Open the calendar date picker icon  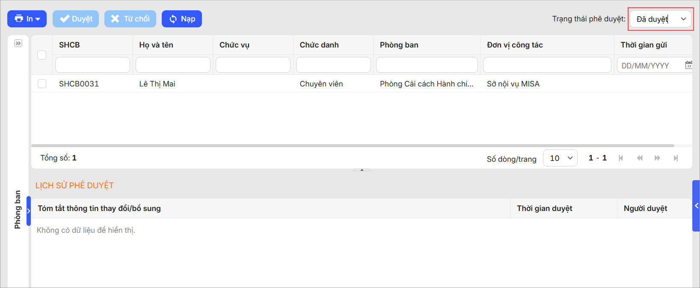(x=688, y=65)
